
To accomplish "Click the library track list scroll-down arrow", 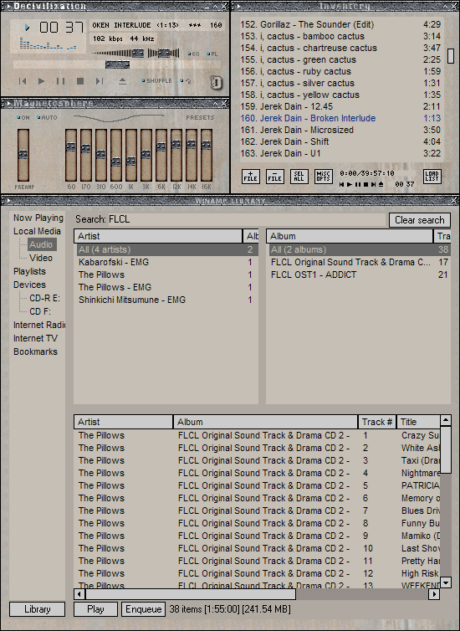I will (446, 582).
